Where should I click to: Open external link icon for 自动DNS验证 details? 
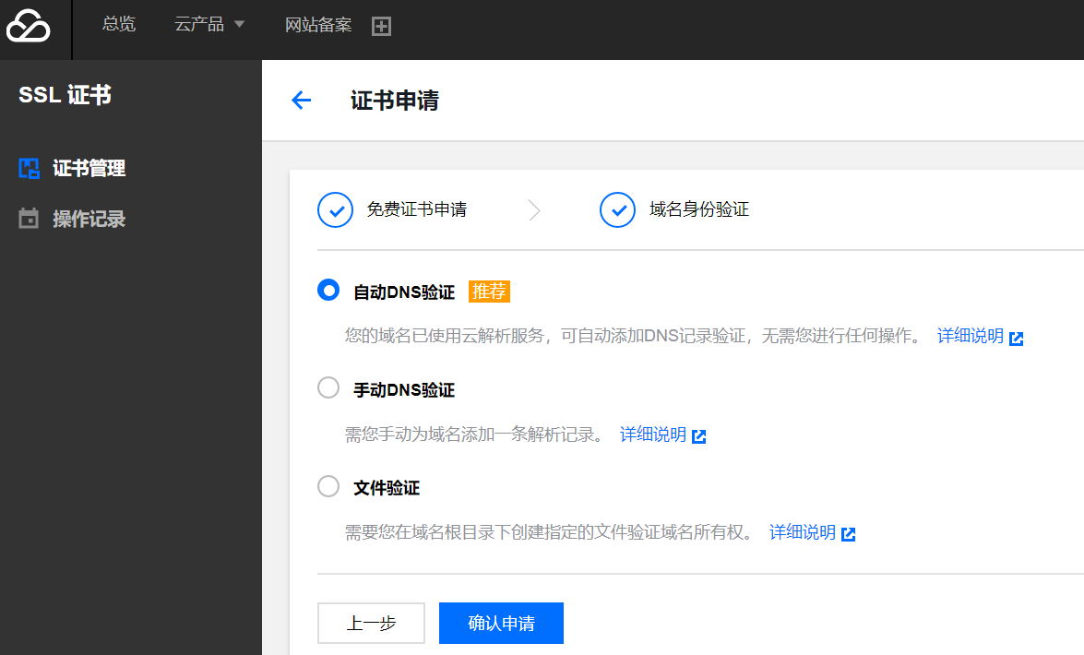(1017, 339)
